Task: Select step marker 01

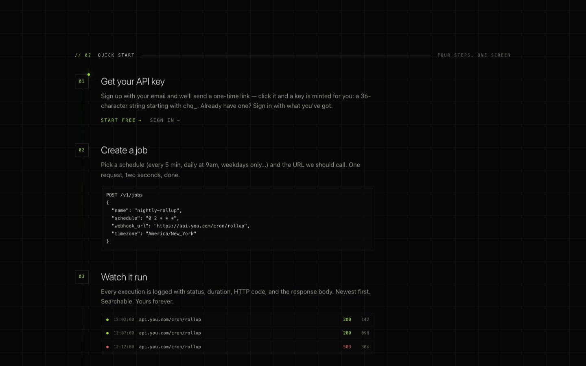Action: pos(82,81)
